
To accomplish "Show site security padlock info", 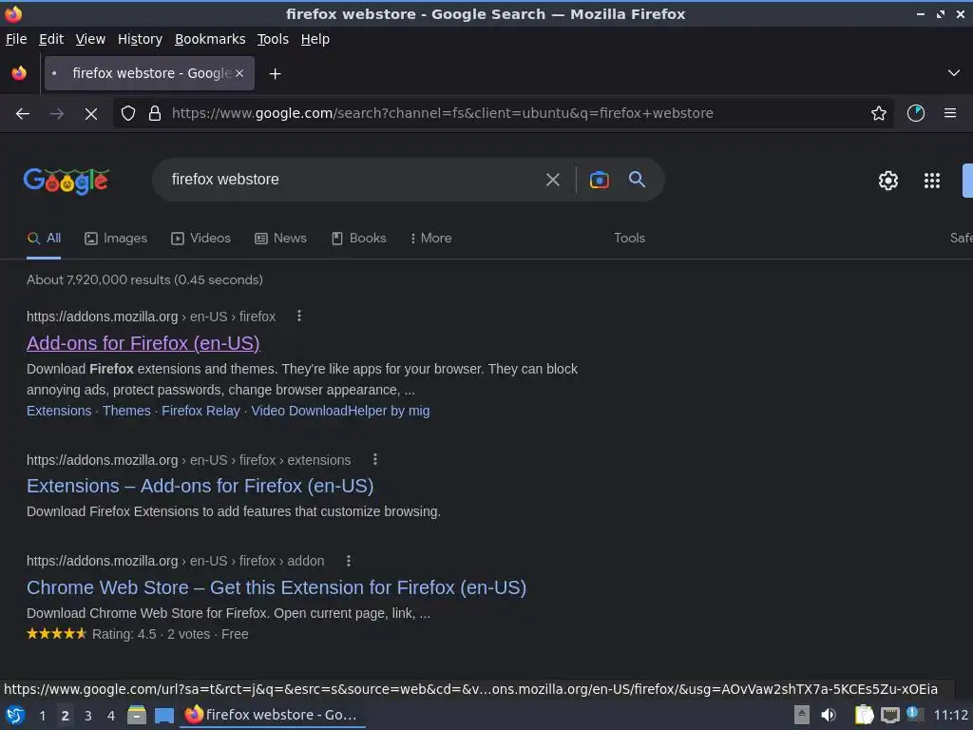I will 155,113.
